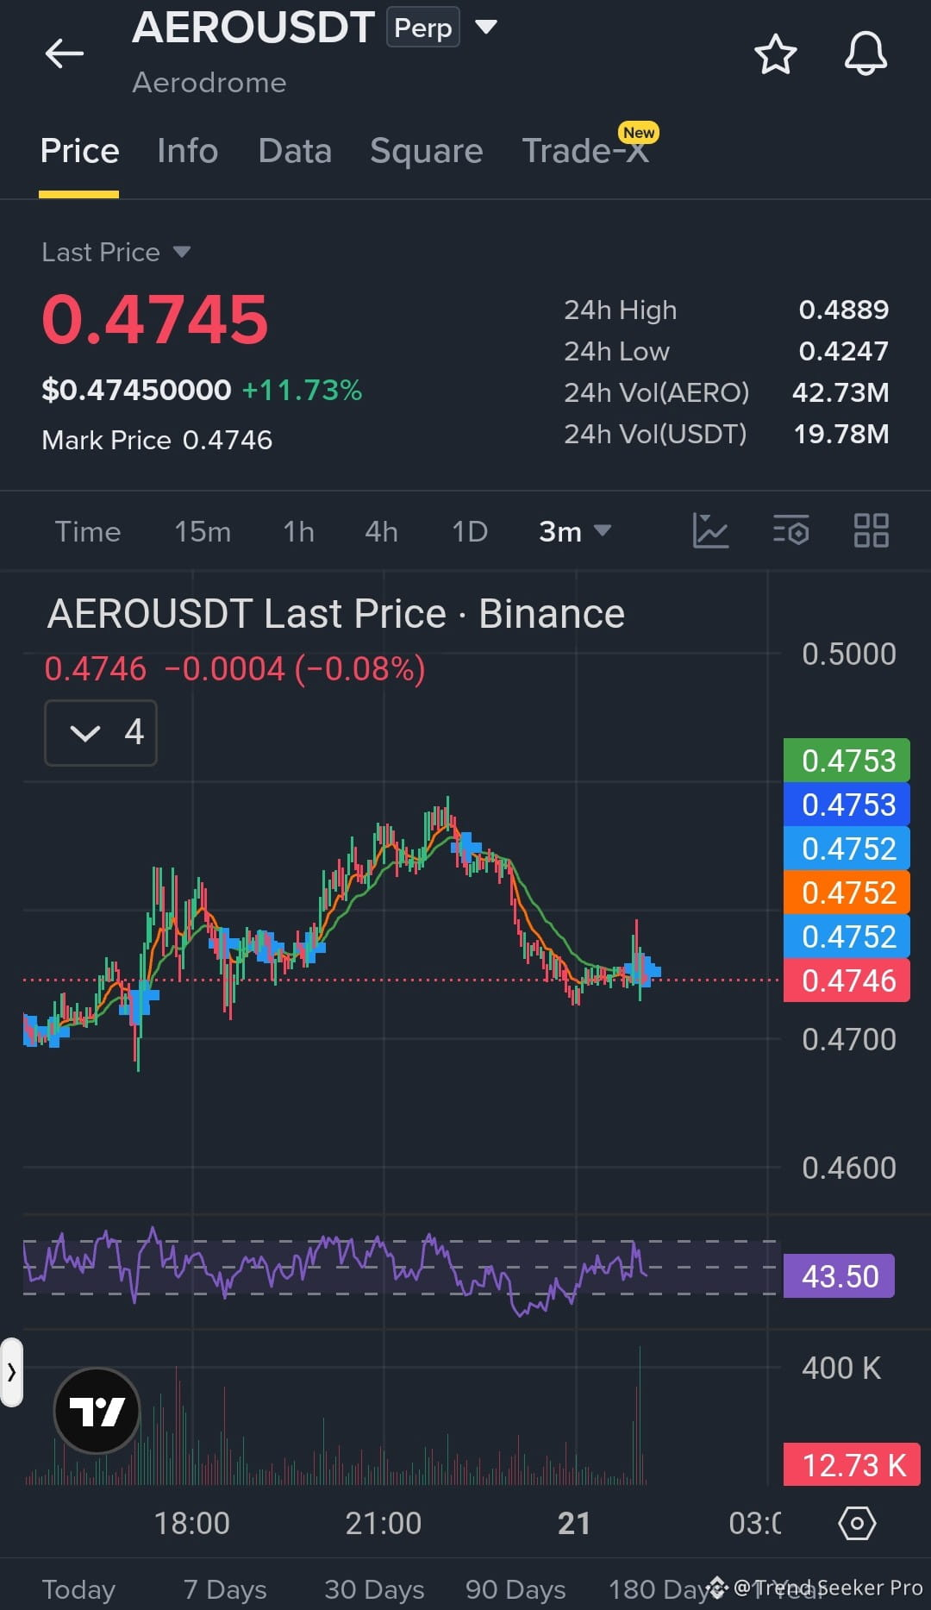Click the red 12.73 K volume label
The width and height of the screenshot is (931, 1610).
852,1464
